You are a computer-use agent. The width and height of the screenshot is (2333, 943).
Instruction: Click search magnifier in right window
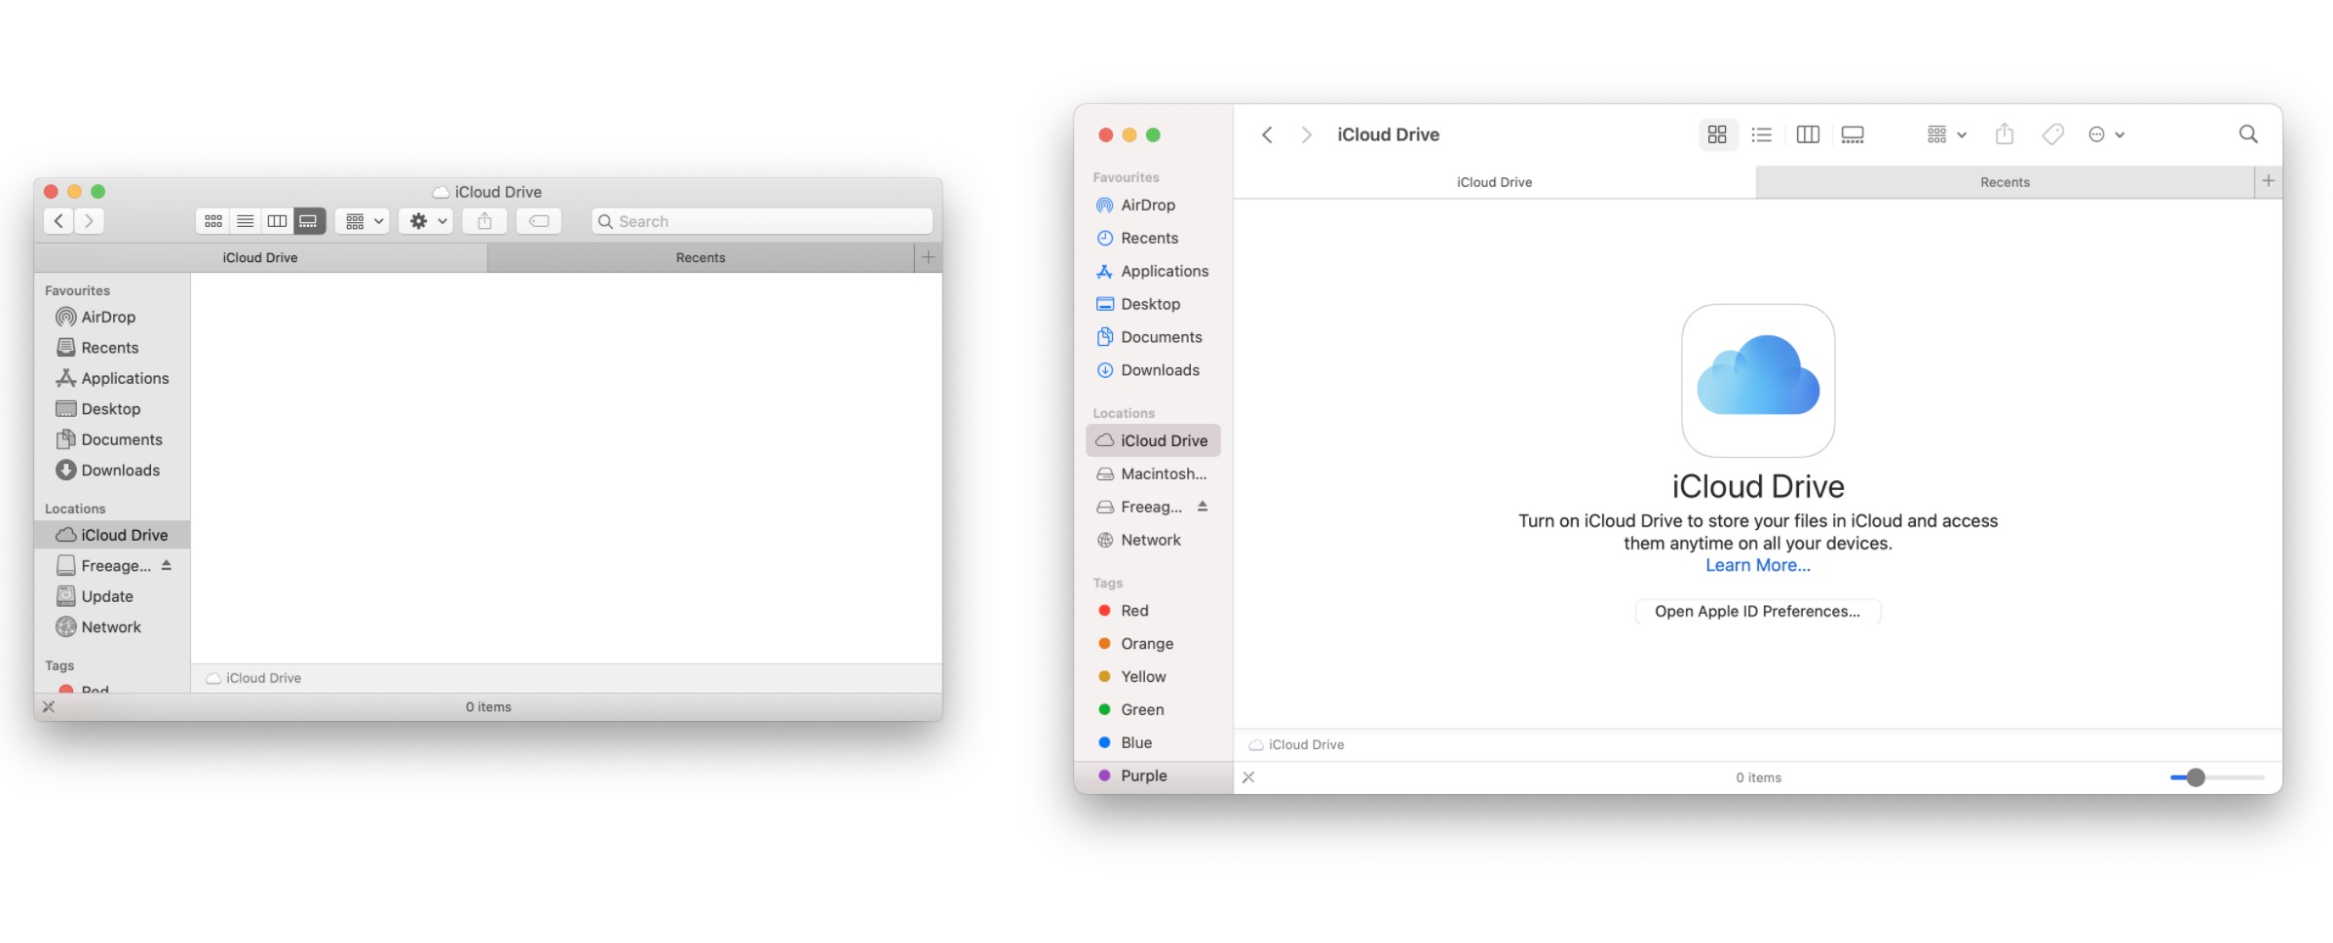(x=2248, y=134)
